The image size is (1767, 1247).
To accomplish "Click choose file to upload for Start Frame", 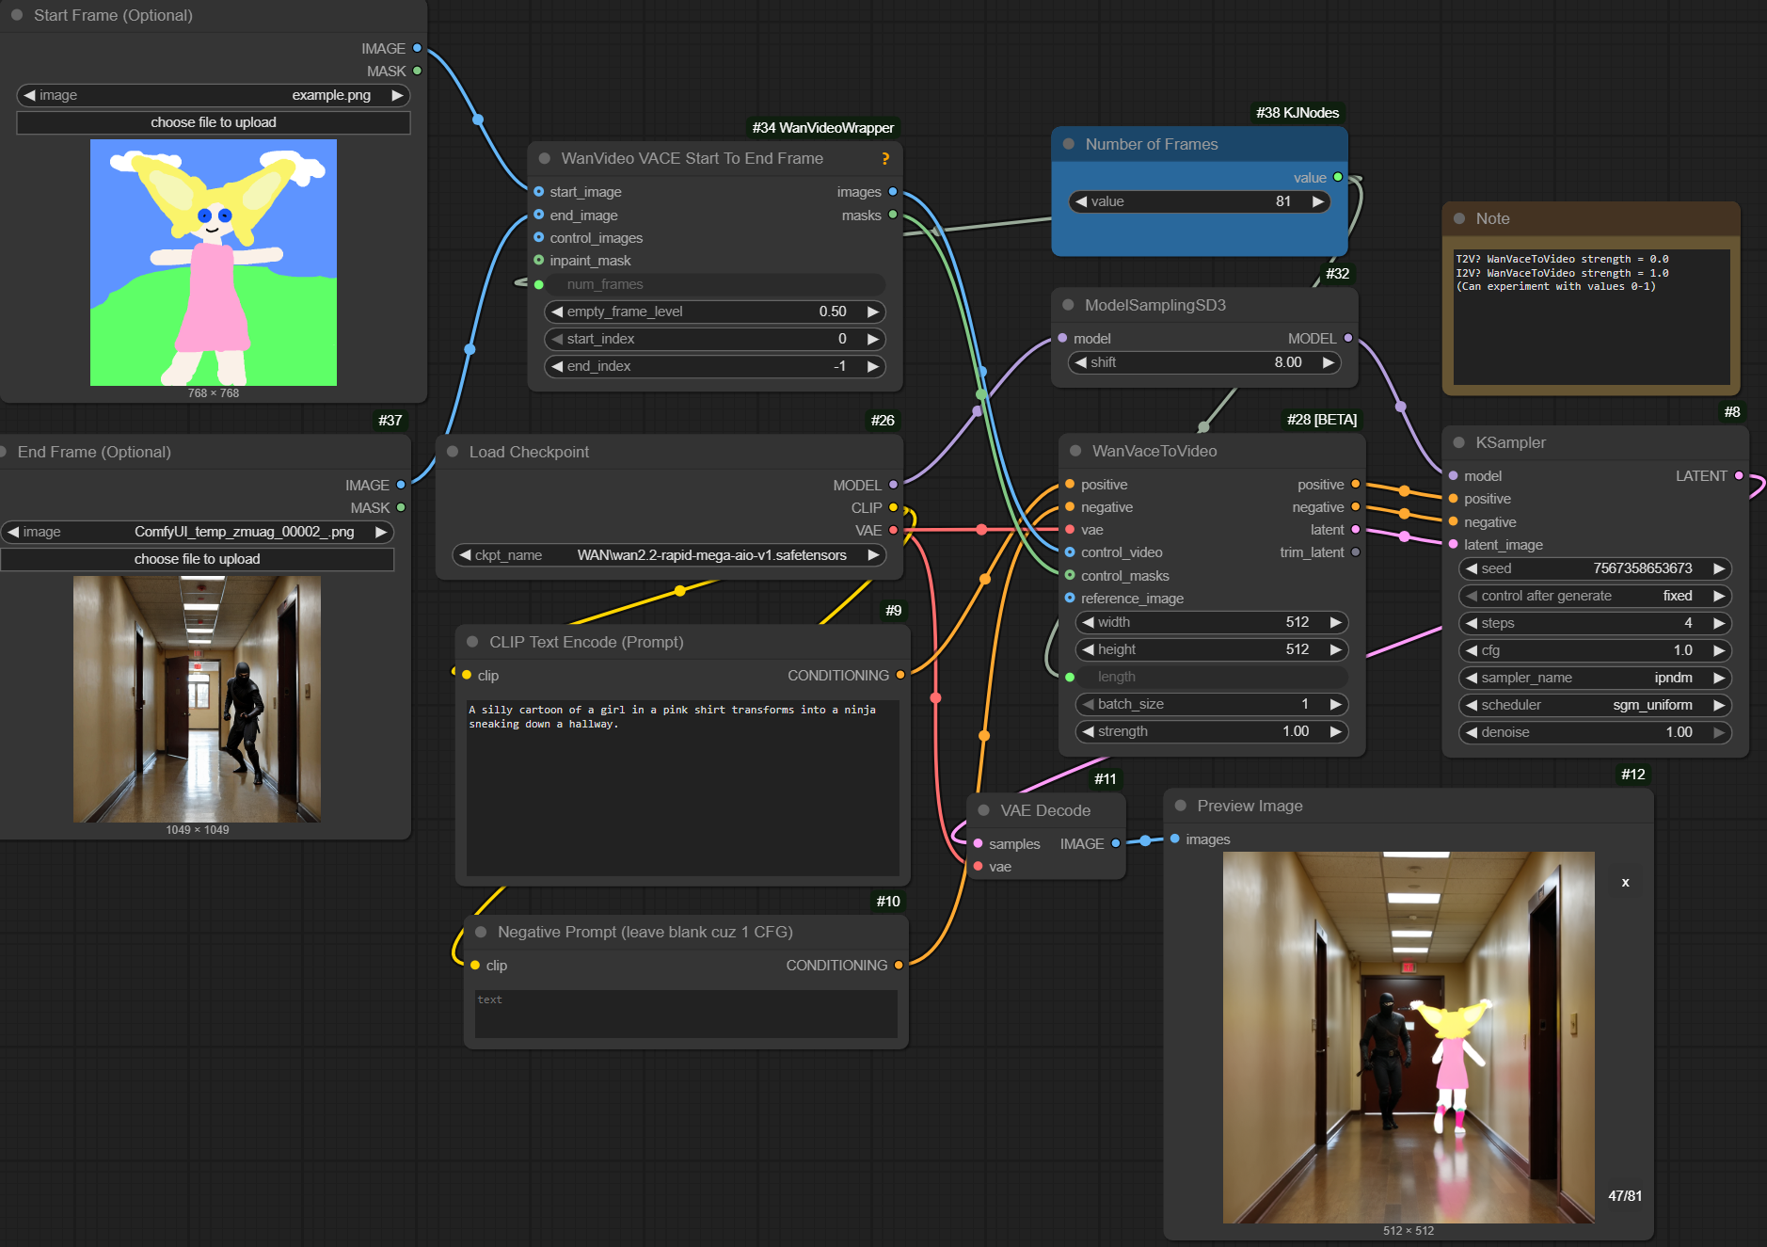I will pos(214,122).
